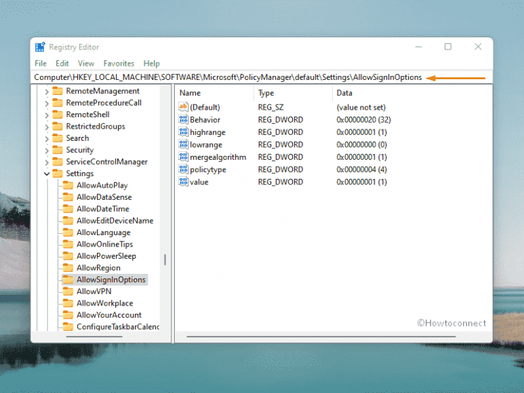Image resolution: width=524 pixels, height=393 pixels.
Task: Expand the Security key chevron
Action: click(x=47, y=150)
